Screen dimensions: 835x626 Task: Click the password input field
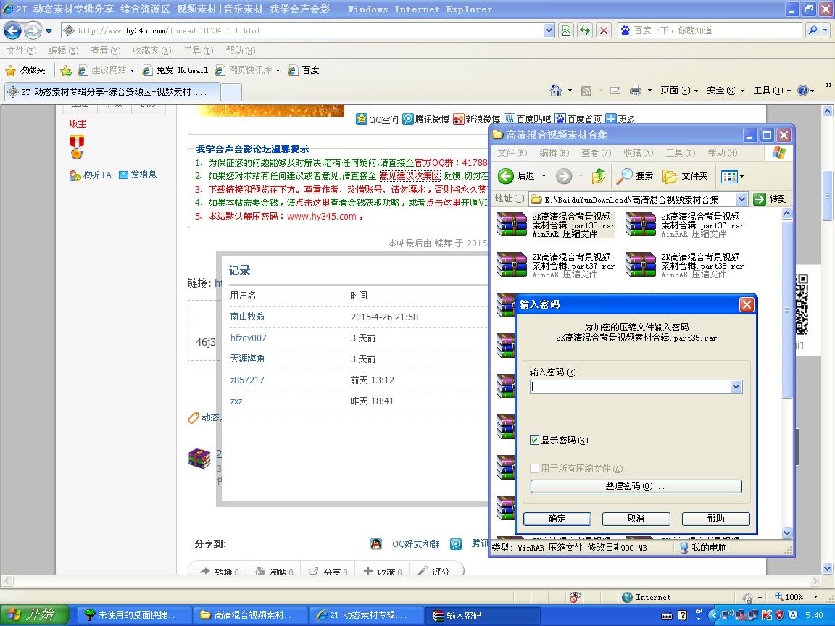pos(631,387)
